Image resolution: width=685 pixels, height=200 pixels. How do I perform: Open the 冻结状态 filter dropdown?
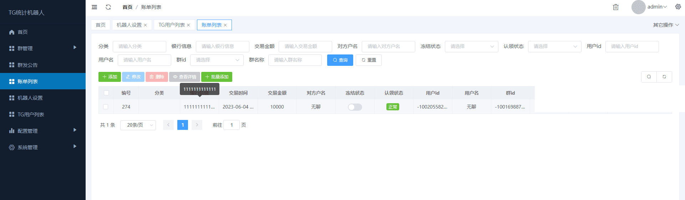click(x=471, y=47)
